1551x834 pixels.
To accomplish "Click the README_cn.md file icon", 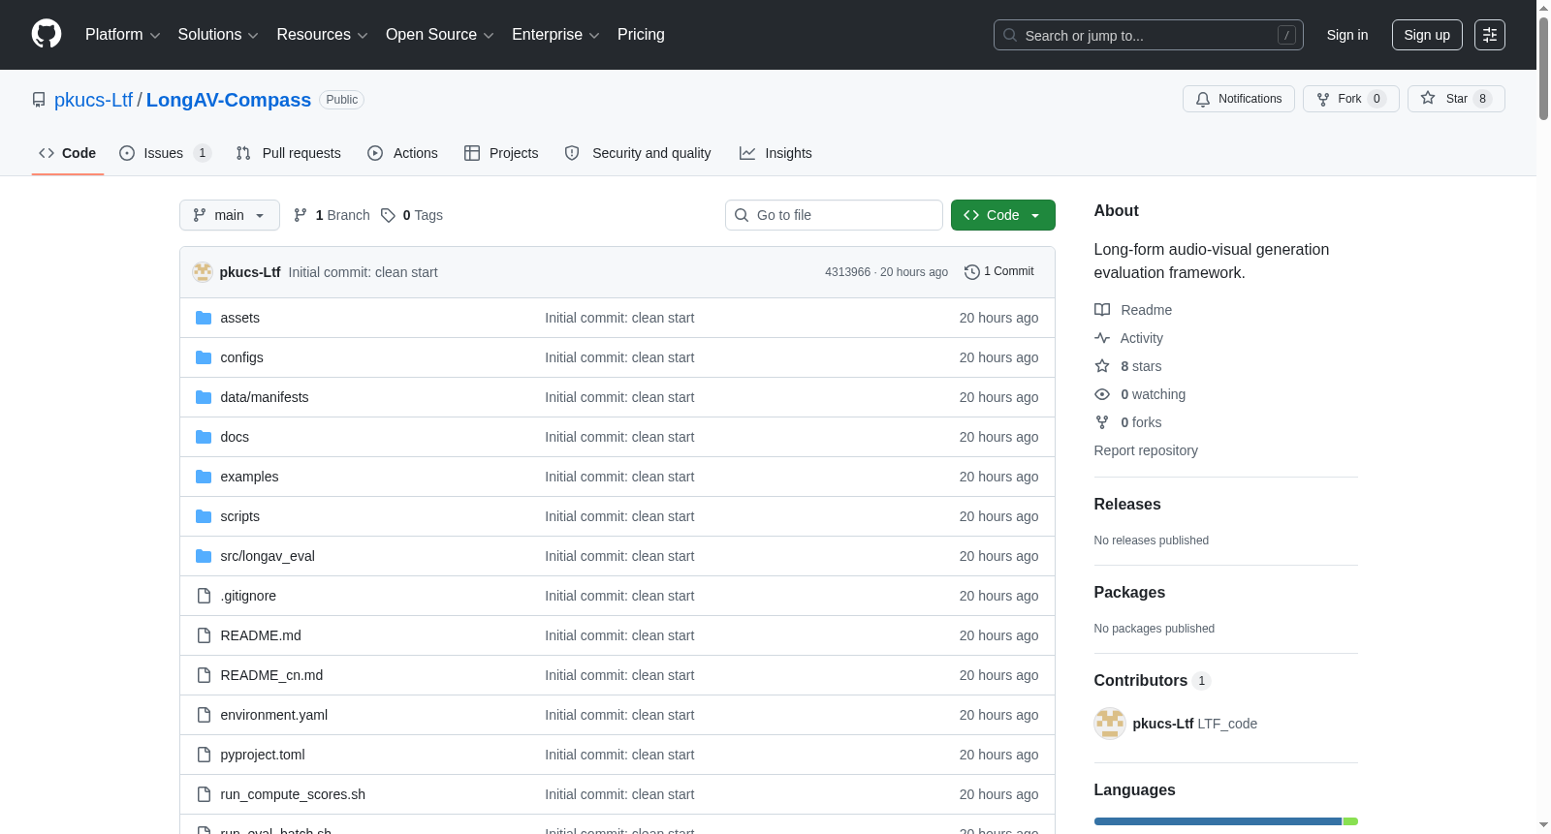I will pos(204,675).
